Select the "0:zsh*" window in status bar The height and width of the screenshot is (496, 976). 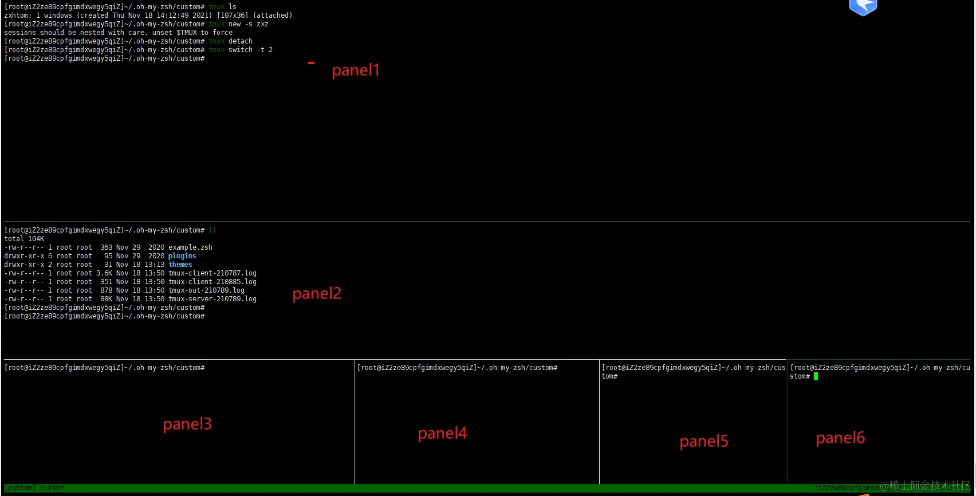(x=52, y=488)
